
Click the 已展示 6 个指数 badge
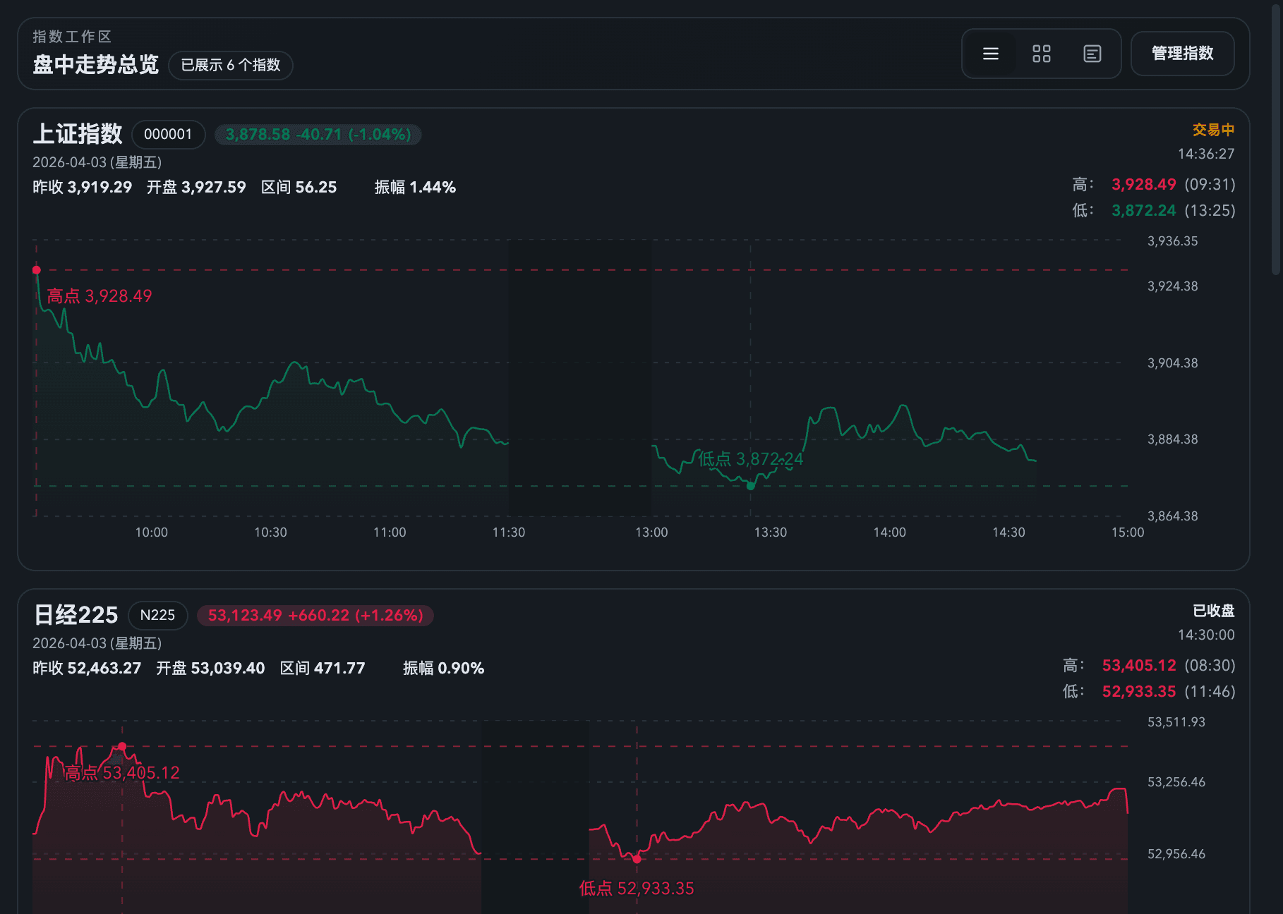[x=231, y=65]
